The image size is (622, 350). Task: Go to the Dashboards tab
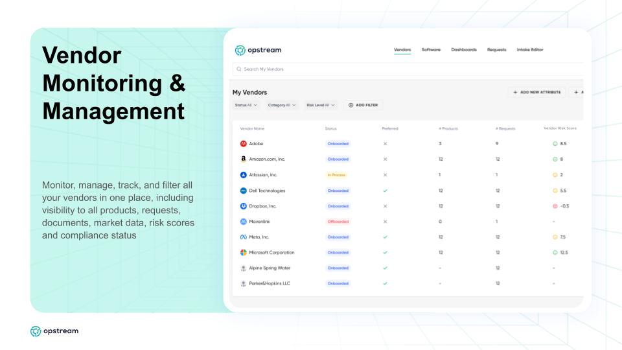coord(464,50)
